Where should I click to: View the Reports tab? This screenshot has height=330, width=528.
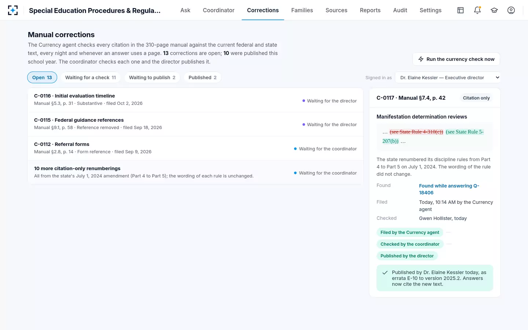(x=370, y=10)
